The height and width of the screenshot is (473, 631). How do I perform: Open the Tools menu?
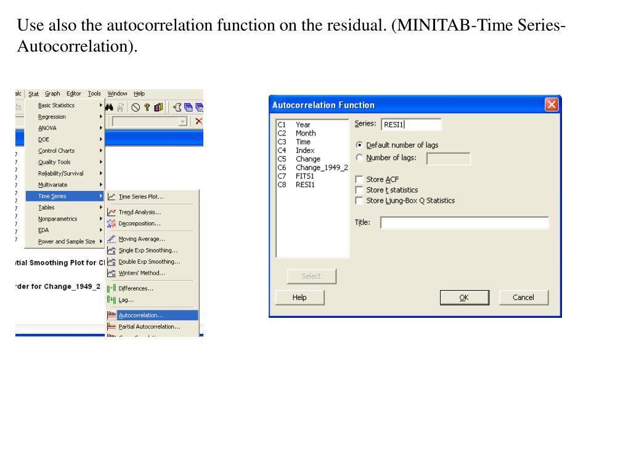(x=94, y=94)
